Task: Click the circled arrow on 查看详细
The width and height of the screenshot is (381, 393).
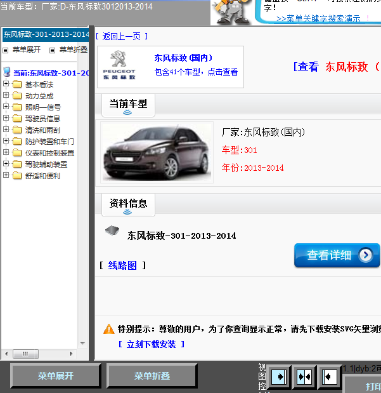Action: [x=366, y=255]
